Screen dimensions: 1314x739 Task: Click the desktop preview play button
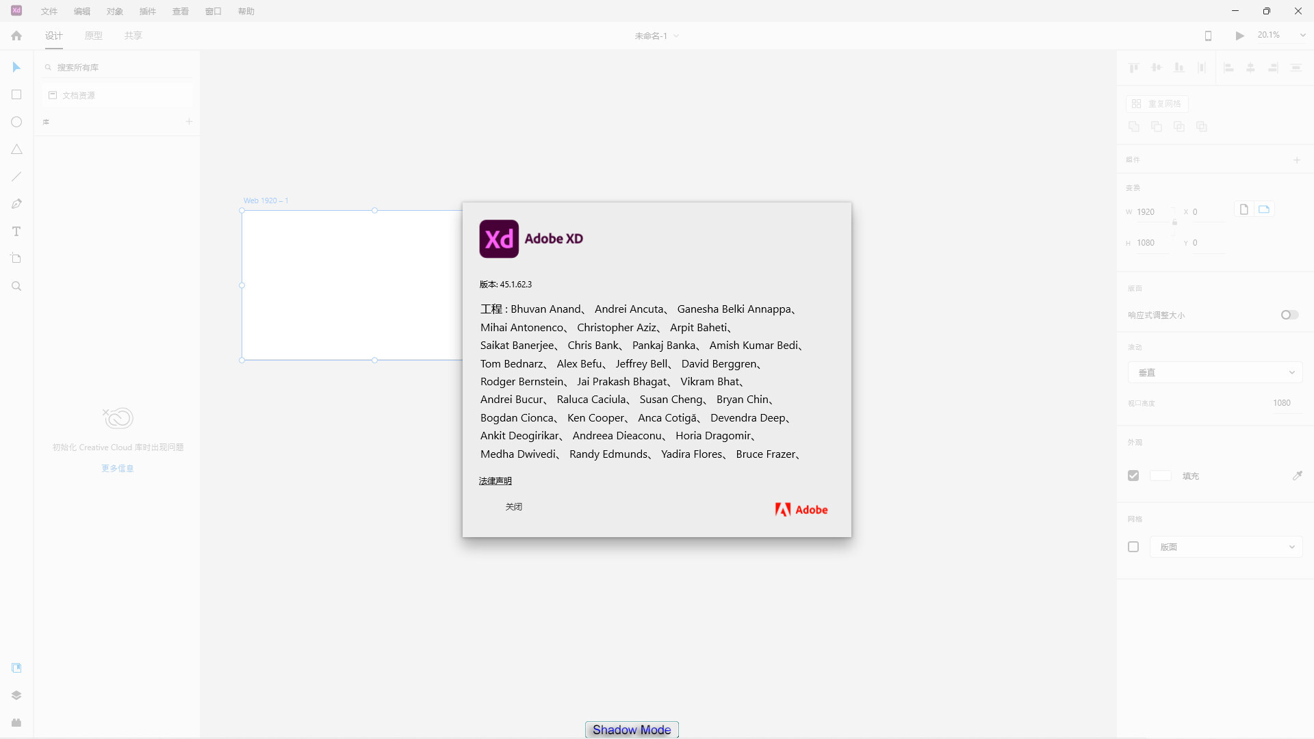pos(1239,36)
